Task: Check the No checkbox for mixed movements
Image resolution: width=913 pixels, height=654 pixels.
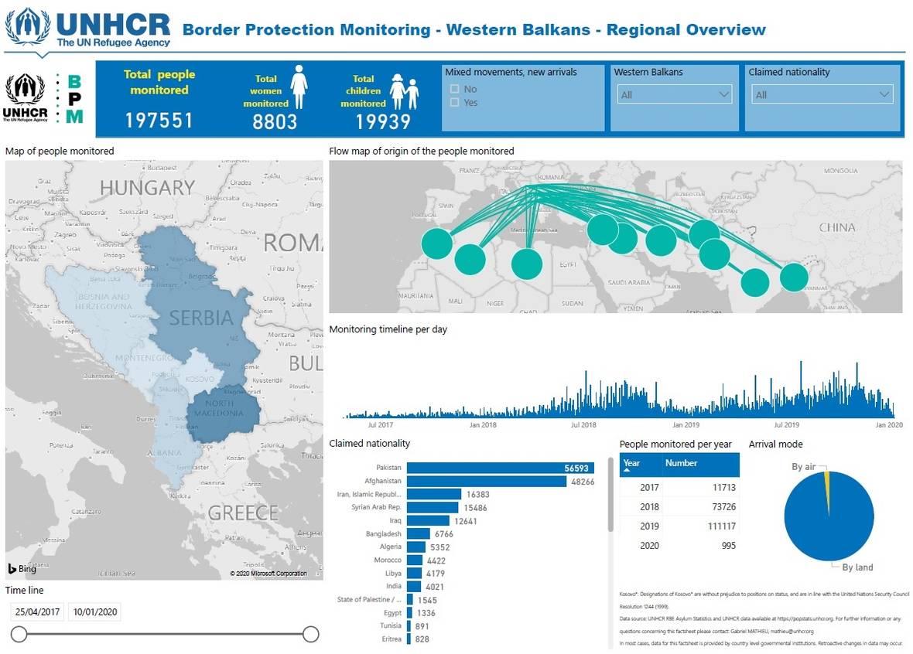Action: pos(455,89)
